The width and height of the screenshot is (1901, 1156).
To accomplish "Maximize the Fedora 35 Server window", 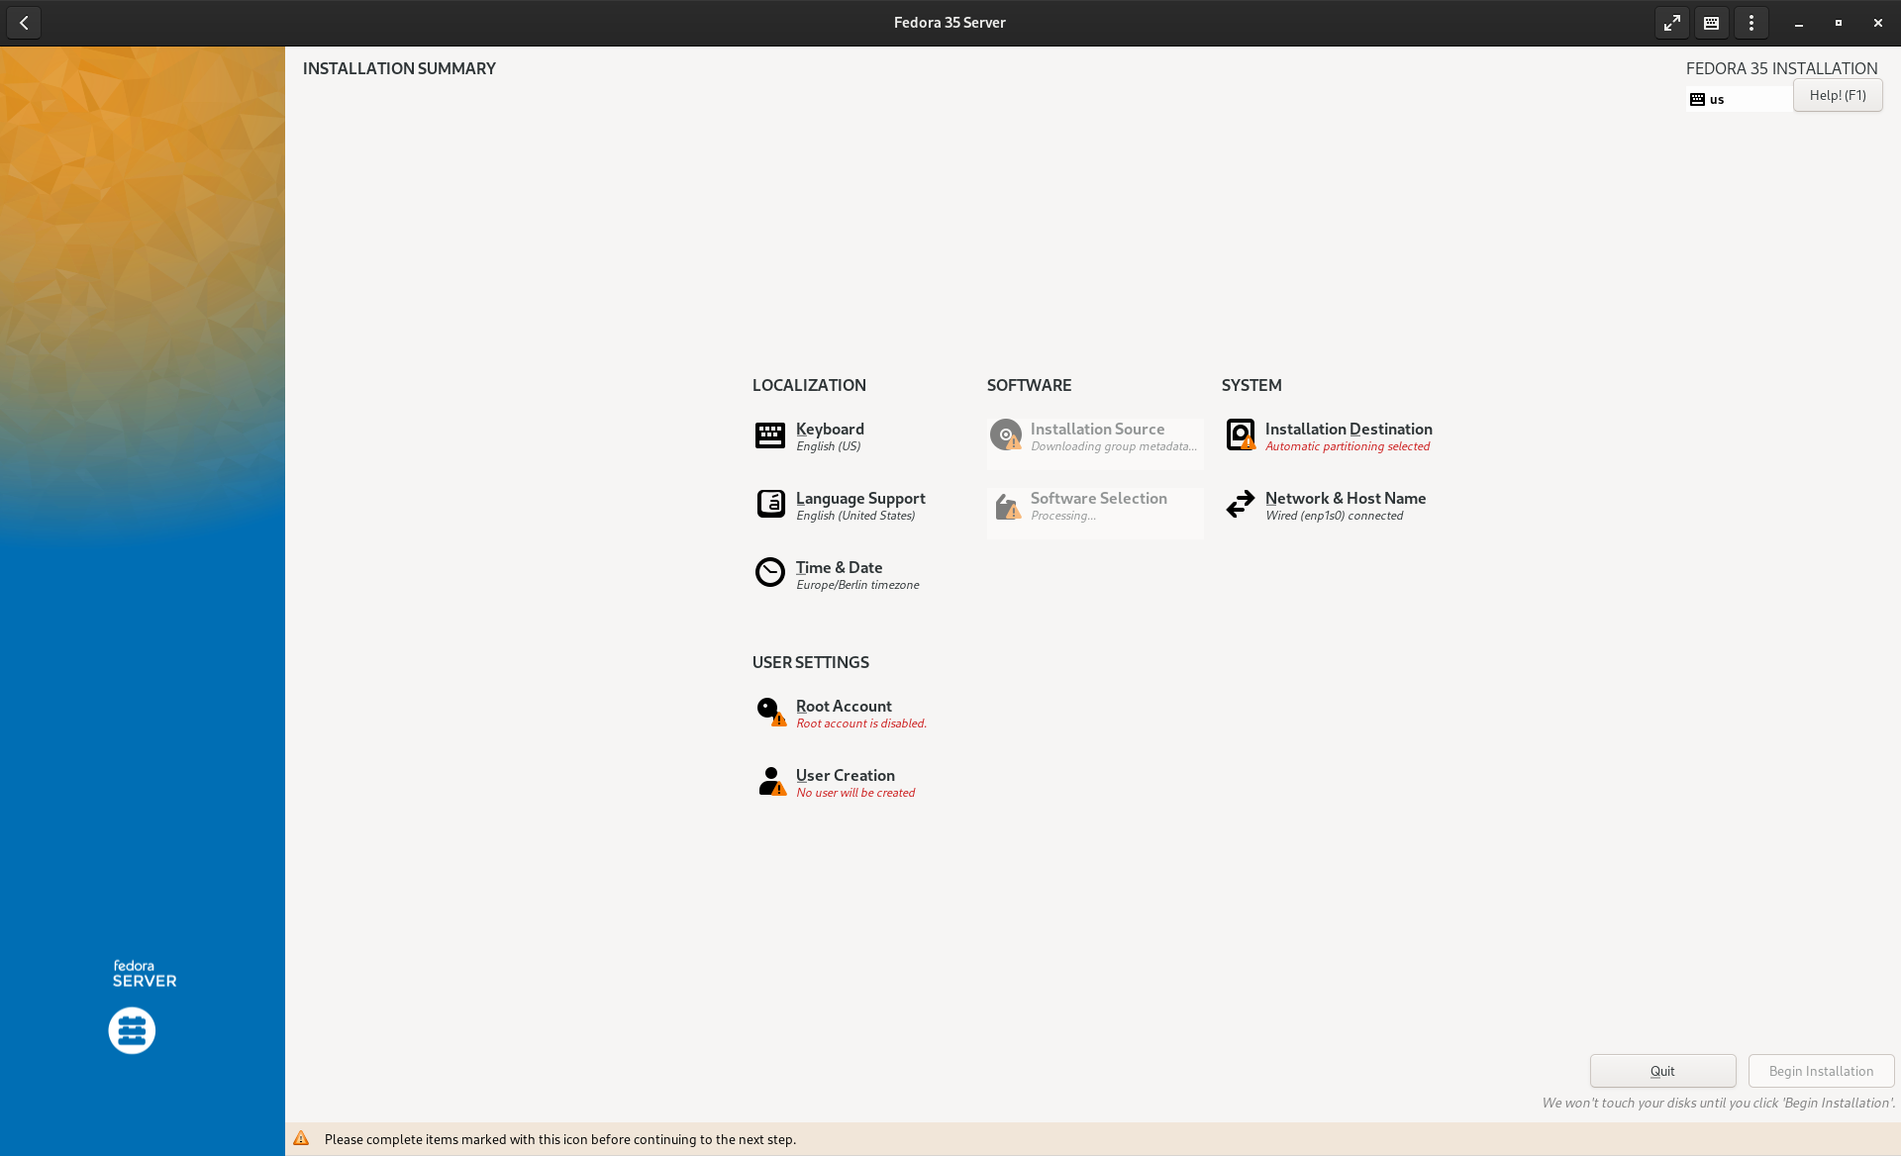I will coord(1839,23).
